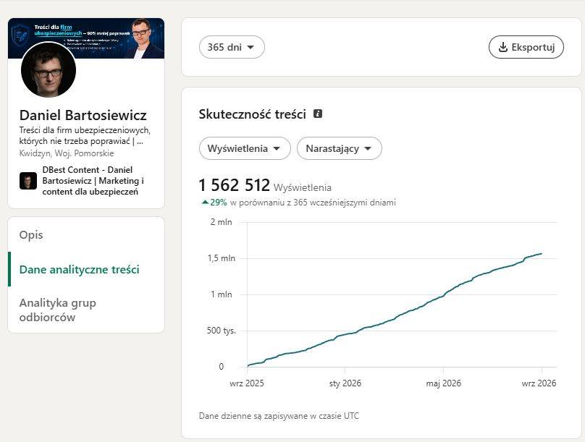
Task: Open the Narastający view dropdown
Action: coord(339,148)
